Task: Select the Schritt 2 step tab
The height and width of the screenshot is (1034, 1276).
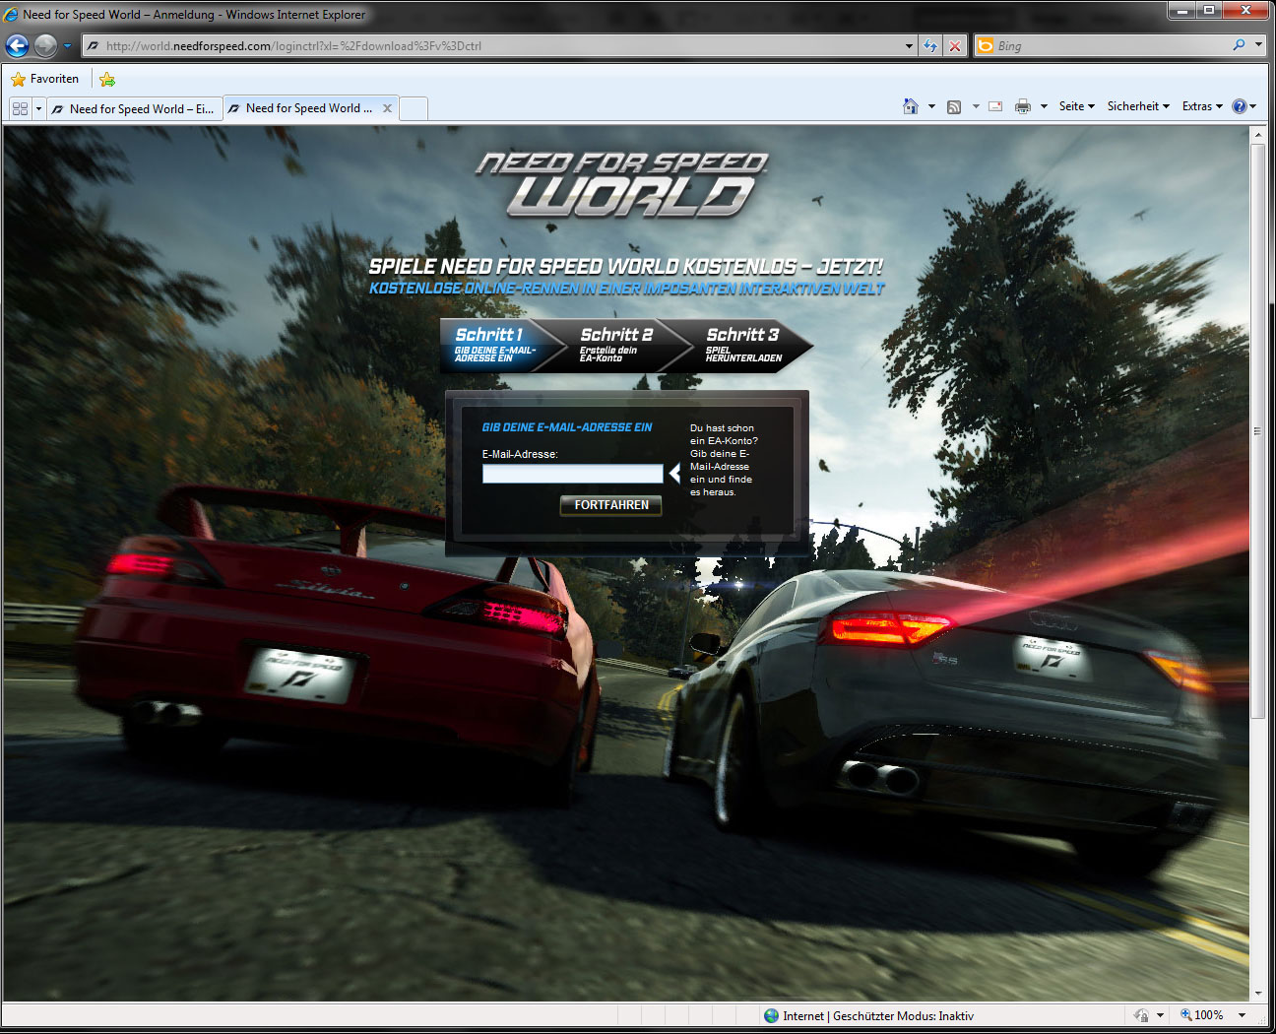Action: 620,346
